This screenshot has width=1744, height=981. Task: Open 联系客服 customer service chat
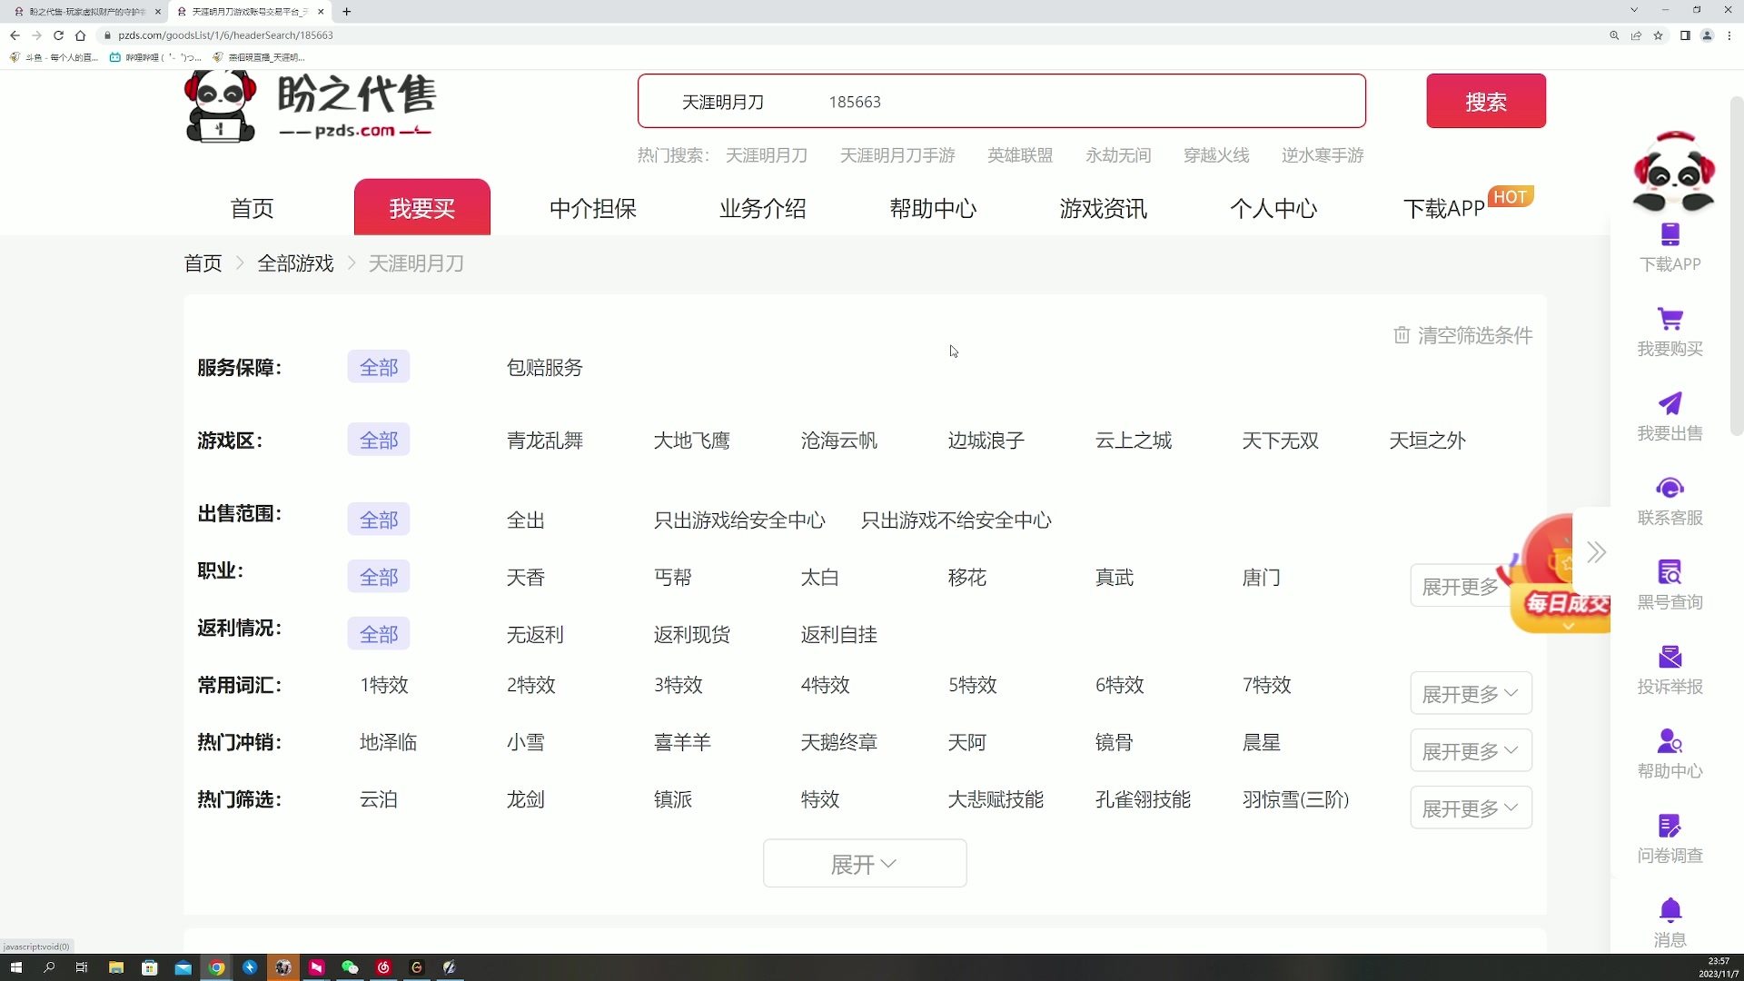tap(1670, 498)
